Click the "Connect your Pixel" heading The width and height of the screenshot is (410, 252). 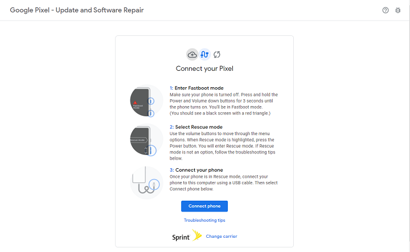click(x=204, y=69)
